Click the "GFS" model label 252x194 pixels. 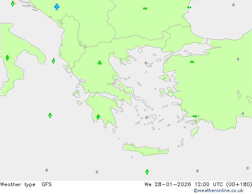point(47,184)
